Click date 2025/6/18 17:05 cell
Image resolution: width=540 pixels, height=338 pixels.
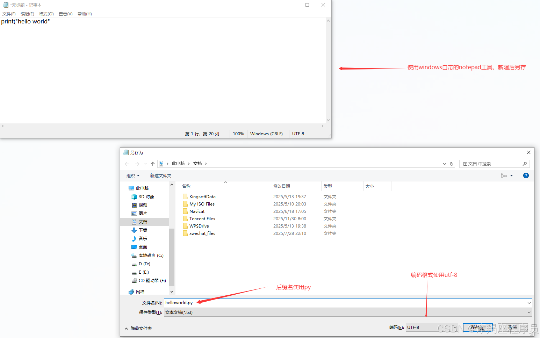tap(290, 211)
